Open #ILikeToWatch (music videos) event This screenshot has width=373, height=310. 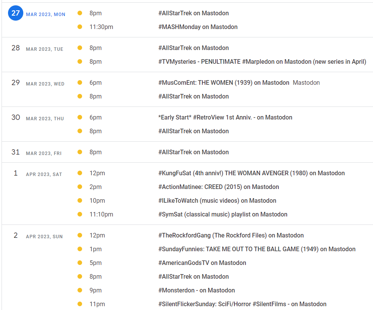[217, 200]
